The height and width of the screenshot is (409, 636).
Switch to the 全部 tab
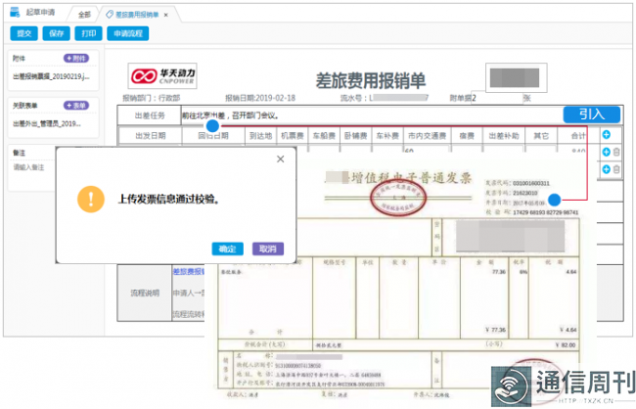[x=84, y=16]
